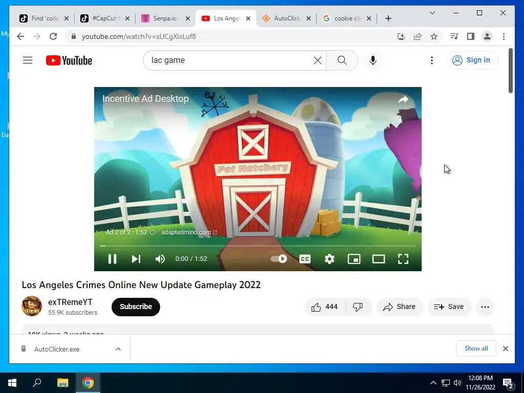Open YouTube settings three-dot menu

[x=432, y=60]
